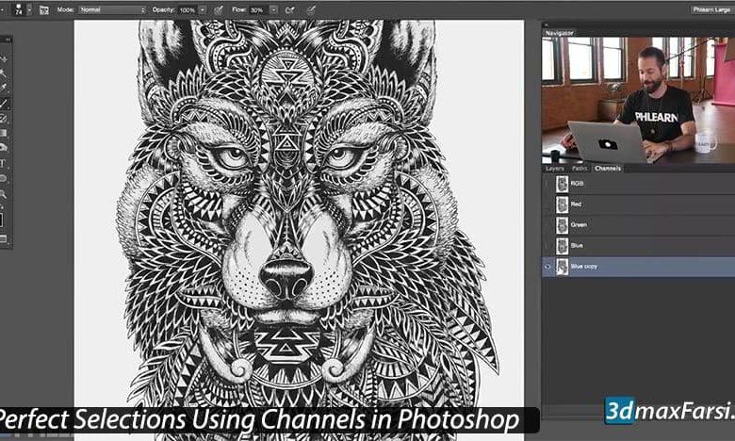Select the "Blue copy" channel name
Screen dimensions: 735x441
click(584, 267)
